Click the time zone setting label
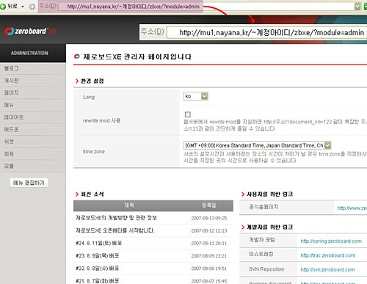Viewport: 367px width, 284px height. [x=94, y=152]
